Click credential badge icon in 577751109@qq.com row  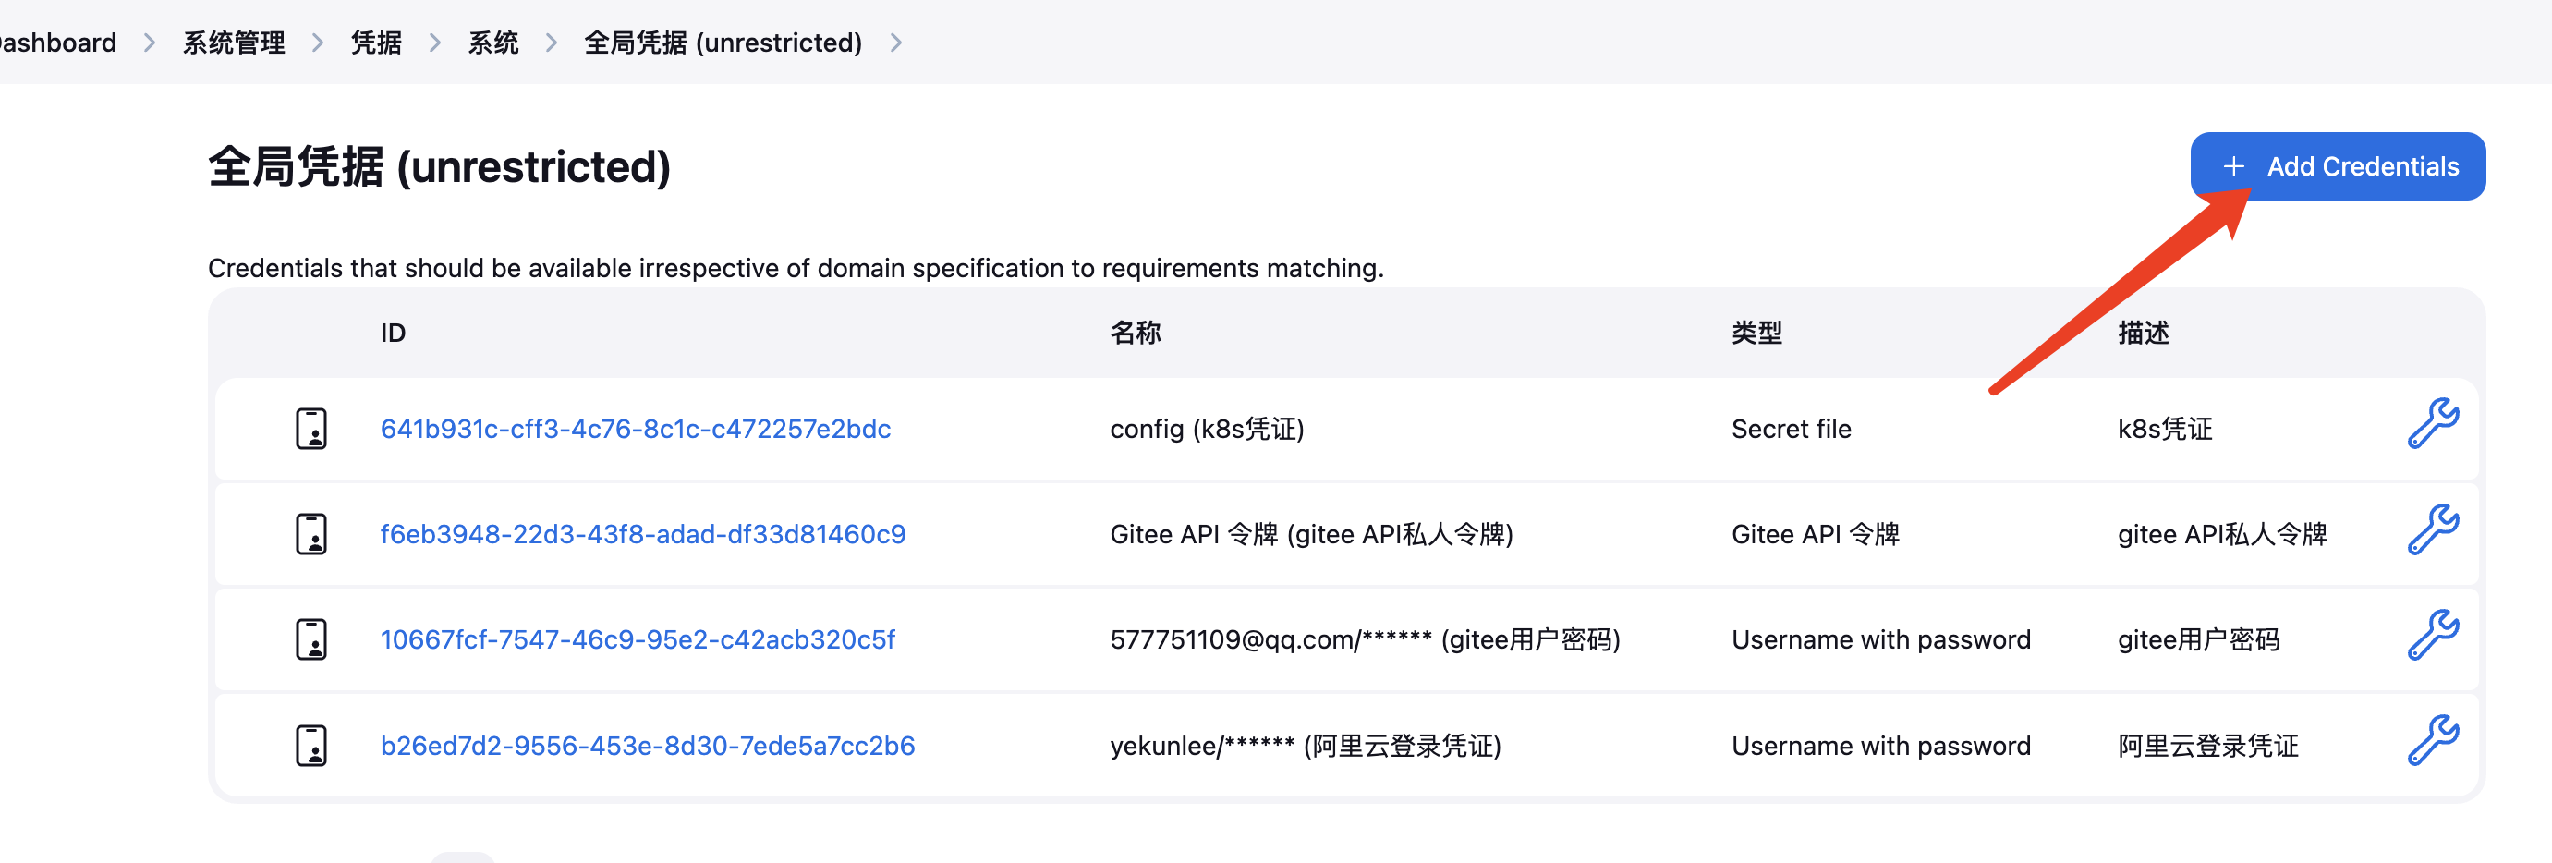pyautogui.click(x=311, y=640)
